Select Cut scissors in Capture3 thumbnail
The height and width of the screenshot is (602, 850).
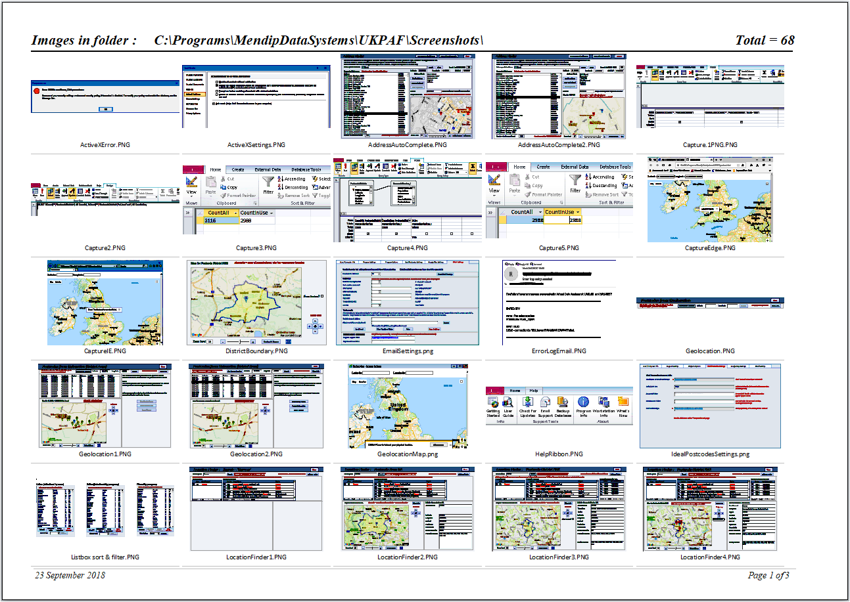[x=224, y=178]
